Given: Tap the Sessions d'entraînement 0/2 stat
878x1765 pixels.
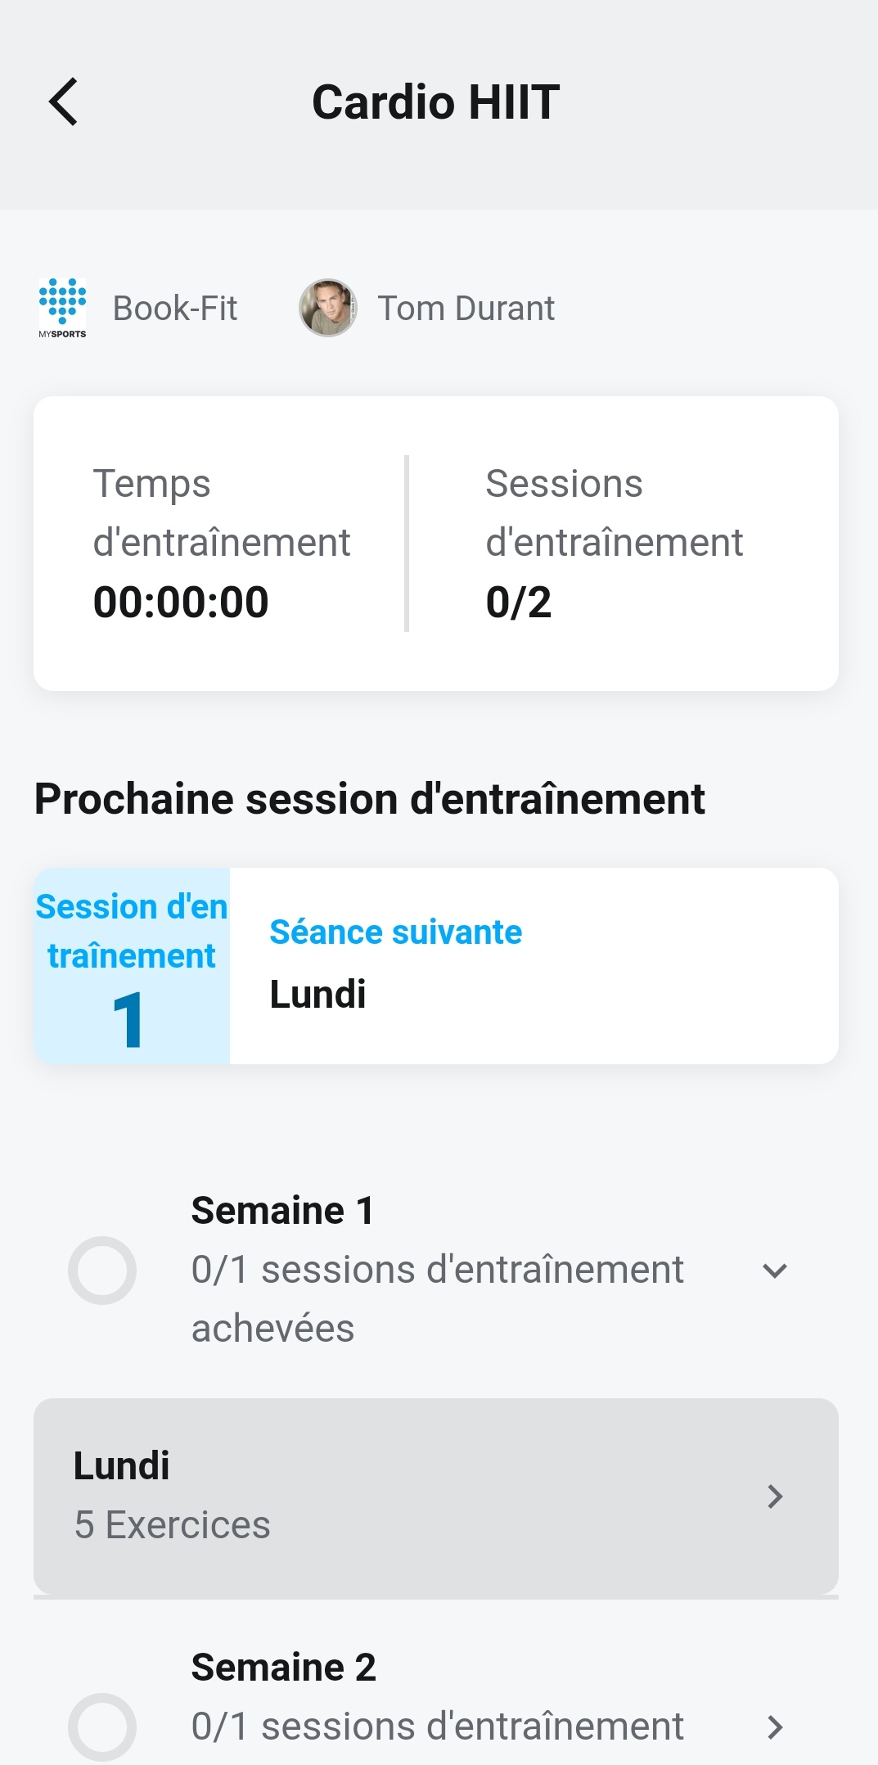Looking at the screenshot, I should click(x=615, y=543).
